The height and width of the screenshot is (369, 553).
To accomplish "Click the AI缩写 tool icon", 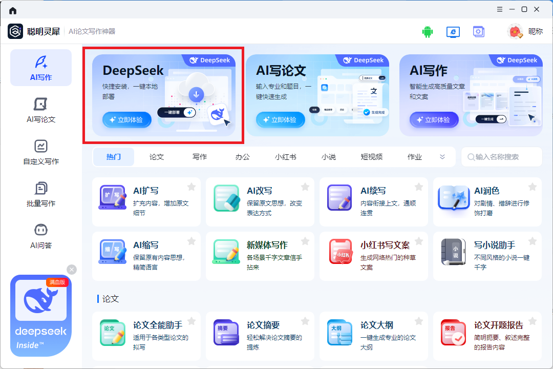I will tap(113, 252).
